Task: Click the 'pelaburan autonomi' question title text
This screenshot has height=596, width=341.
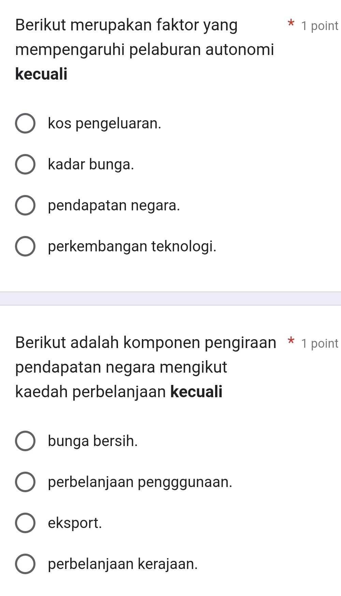Action: tap(145, 50)
